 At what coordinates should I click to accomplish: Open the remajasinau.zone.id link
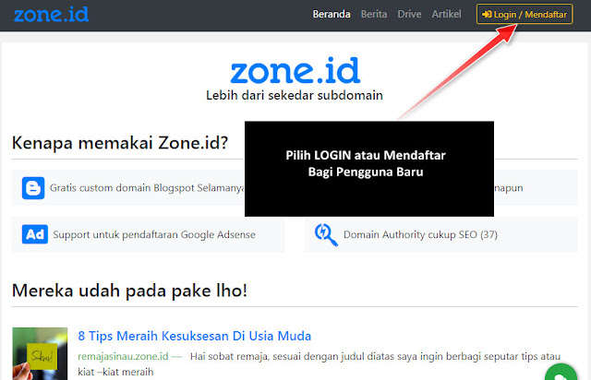[x=123, y=356]
